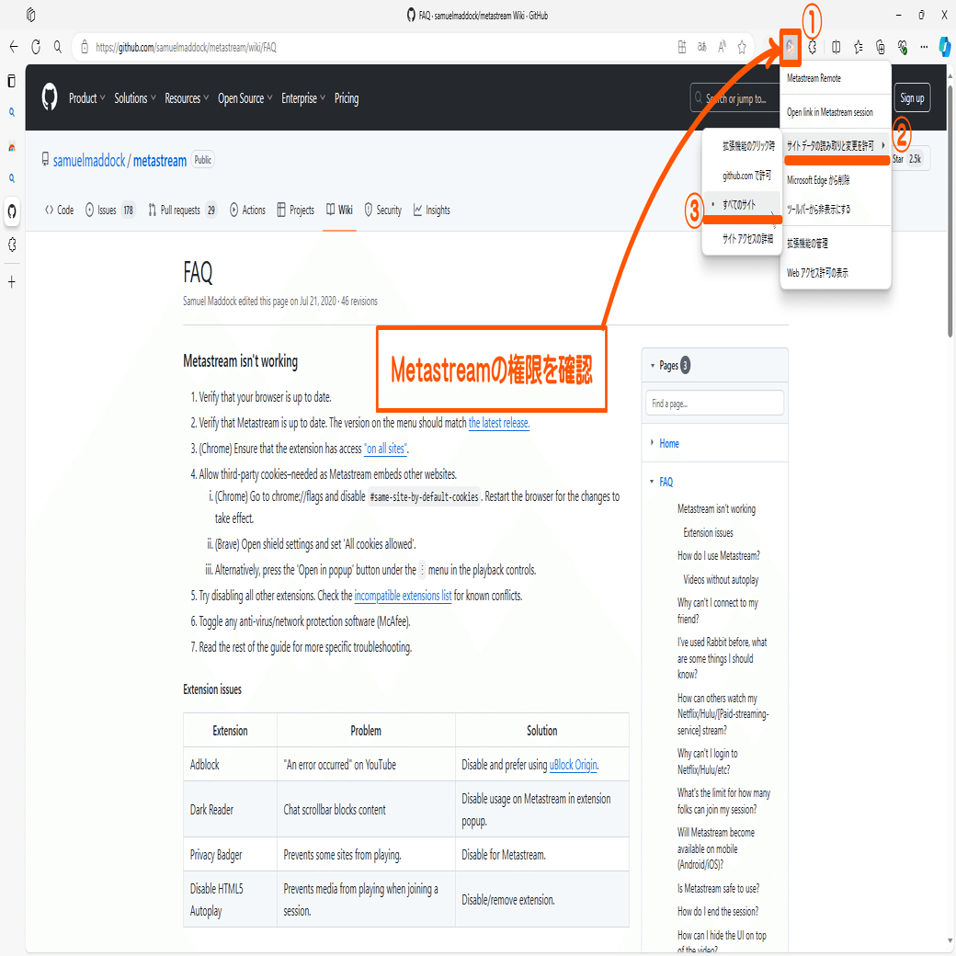The height and width of the screenshot is (956, 956).
Task: Open samuelmaddock owner link
Action: coord(89,160)
